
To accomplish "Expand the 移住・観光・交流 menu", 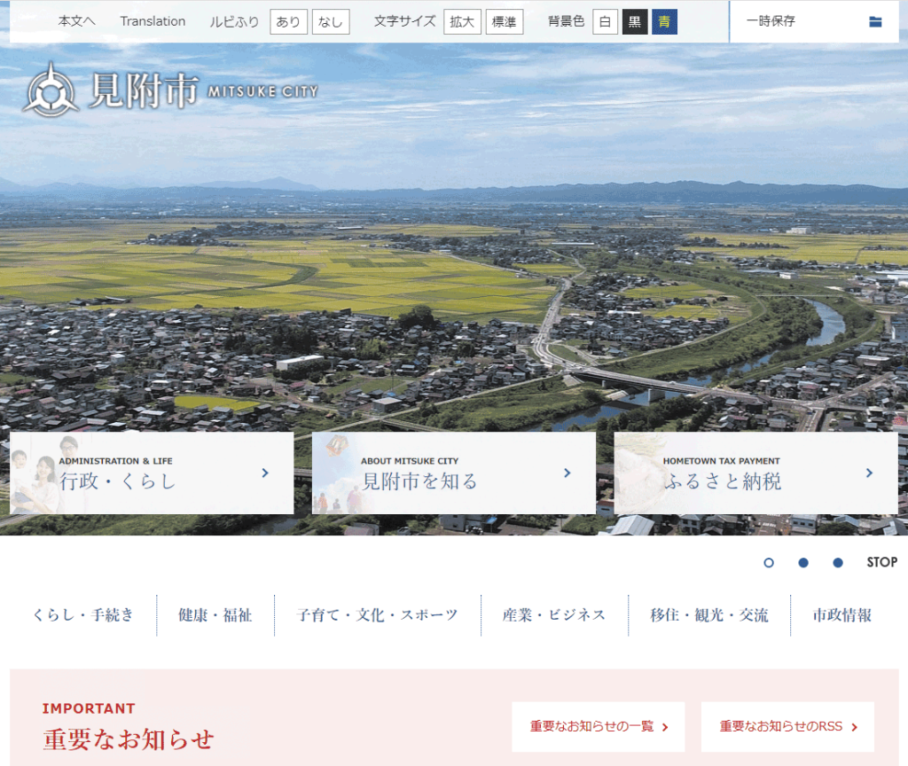I will pos(708,614).
